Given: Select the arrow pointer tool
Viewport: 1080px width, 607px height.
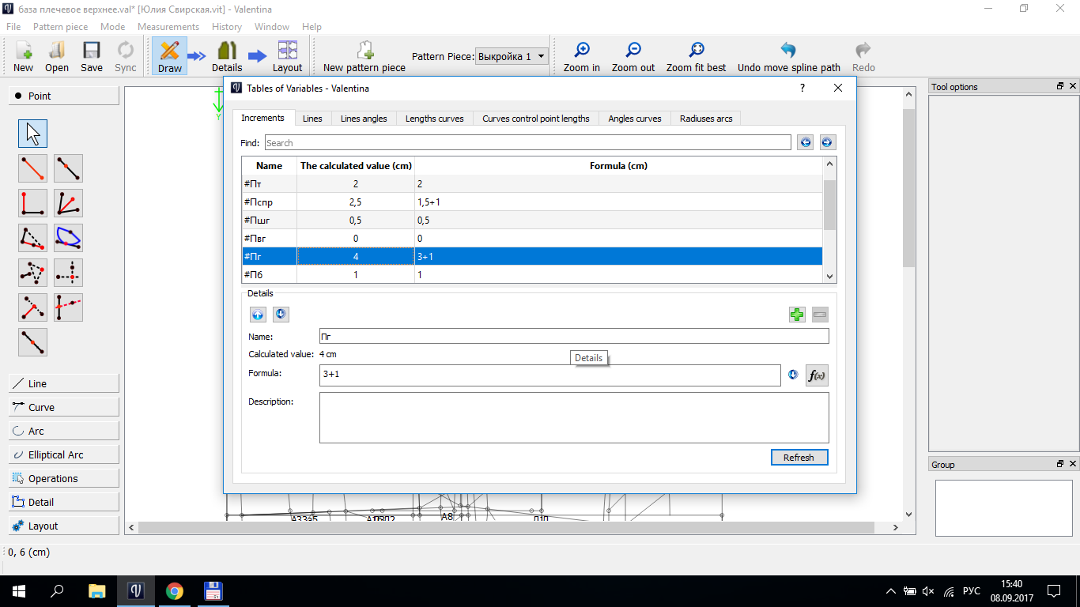Looking at the screenshot, I should point(32,134).
